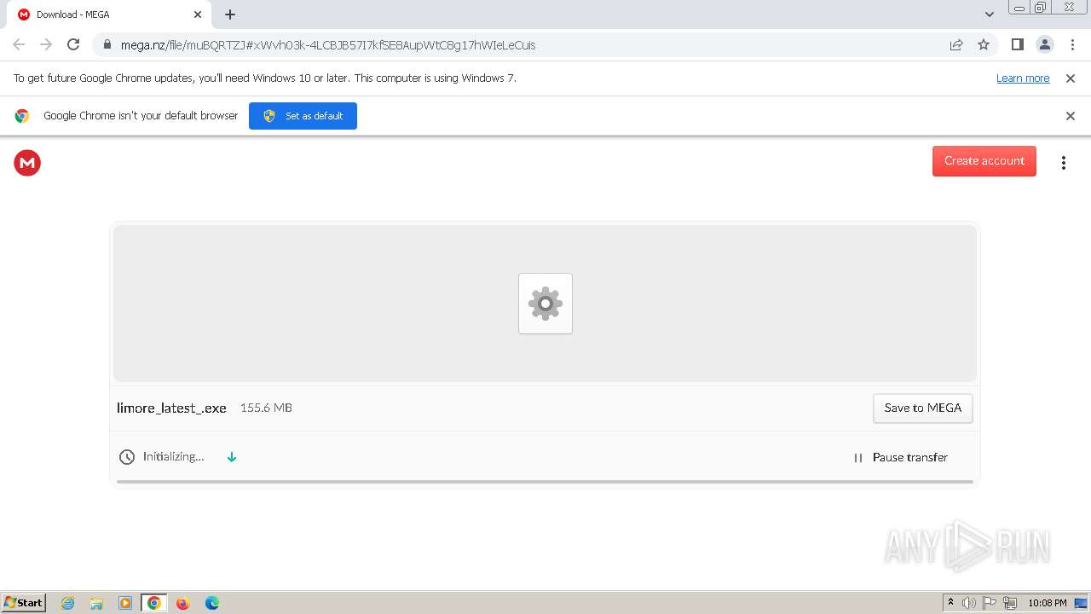This screenshot has width=1091, height=614.
Task: Click the Show desktop button
Action: pos(1081,603)
